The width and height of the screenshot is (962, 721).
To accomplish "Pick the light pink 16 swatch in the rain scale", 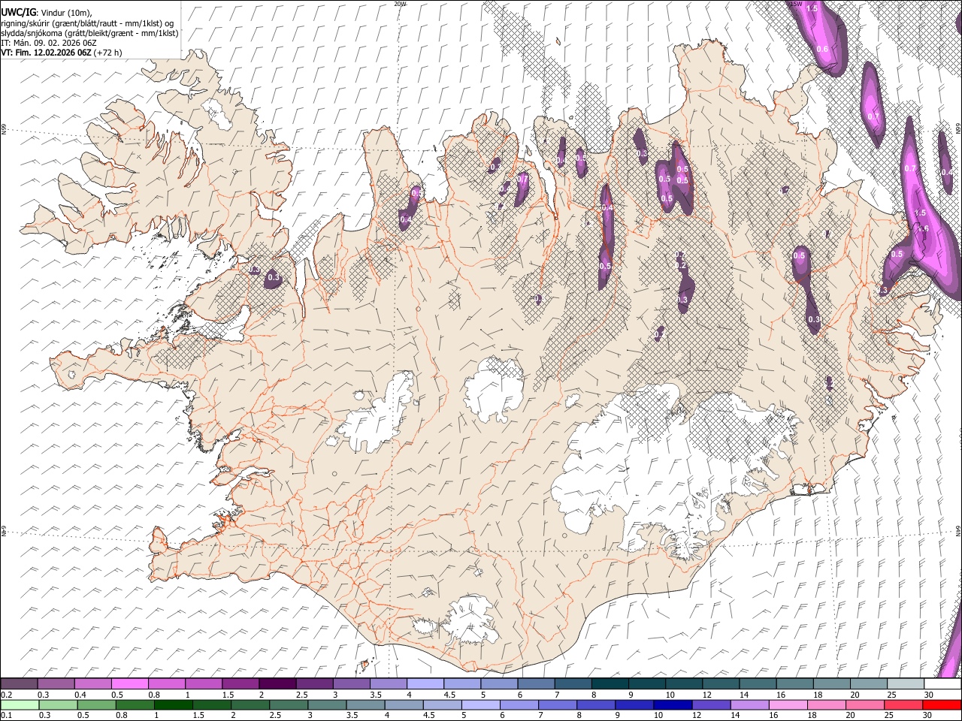I will tap(788, 704).
